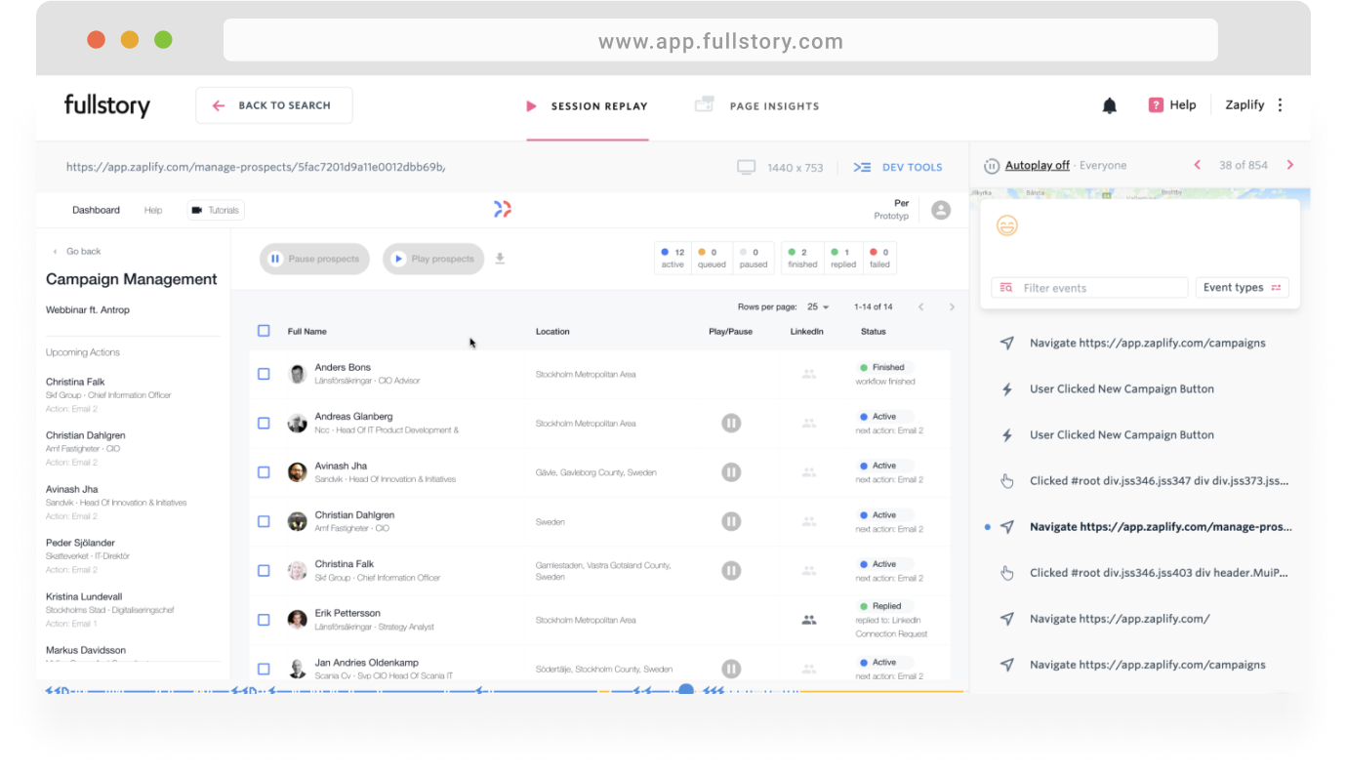The image size is (1346, 773).
Task: Click the Zaplify logo in replay
Action: point(502,209)
